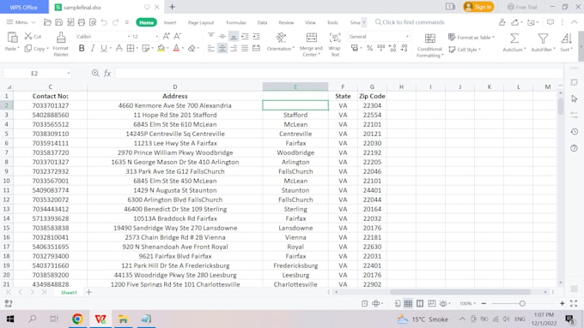Click the taskbar search icon
Screen dimensions: 584x328
click(x=33, y=319)
